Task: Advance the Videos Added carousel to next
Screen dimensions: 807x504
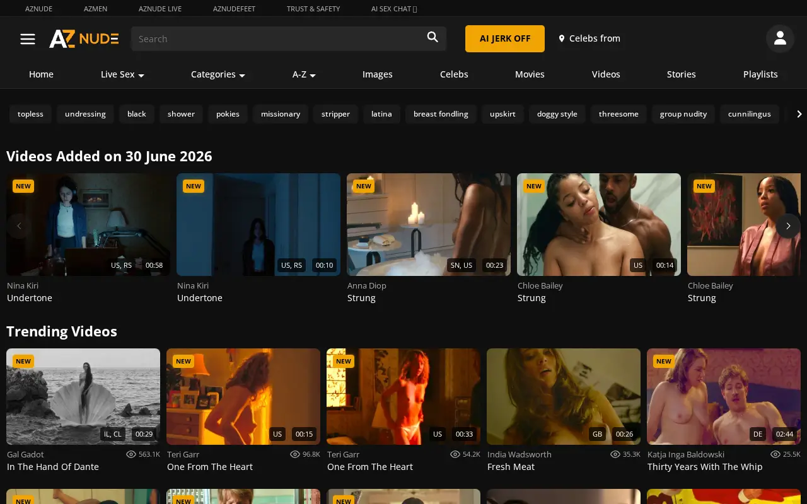Action: [x=788, y=226]
